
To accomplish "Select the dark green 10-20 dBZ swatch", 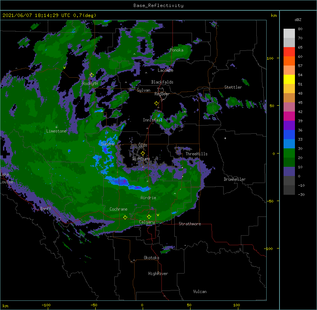I will coord(289,162).
